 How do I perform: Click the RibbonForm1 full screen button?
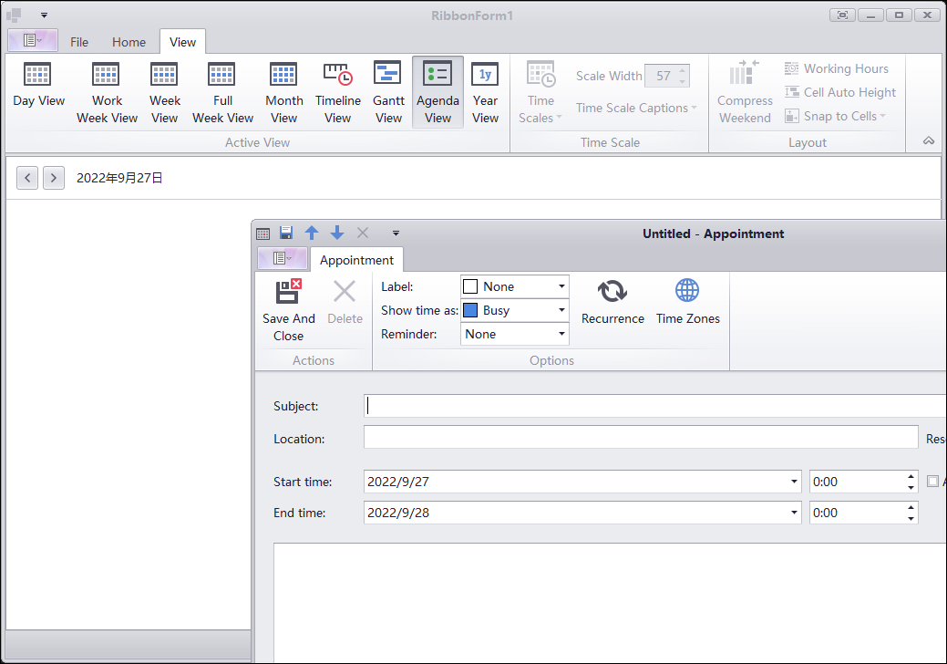(x=842, y=16)
